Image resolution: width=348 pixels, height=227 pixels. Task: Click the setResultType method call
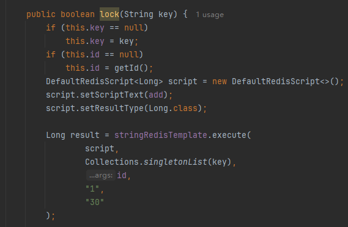pyautogui.click(x=112, y=108)
